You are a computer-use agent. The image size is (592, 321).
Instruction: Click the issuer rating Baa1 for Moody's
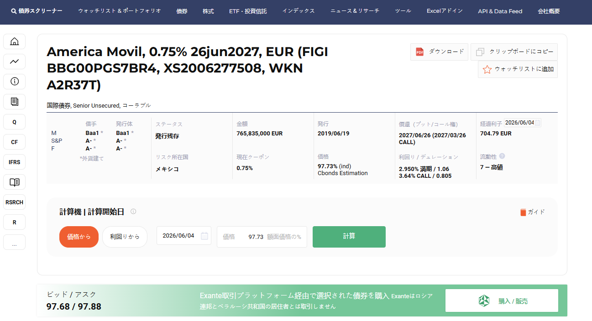click(x=92, y=133)
